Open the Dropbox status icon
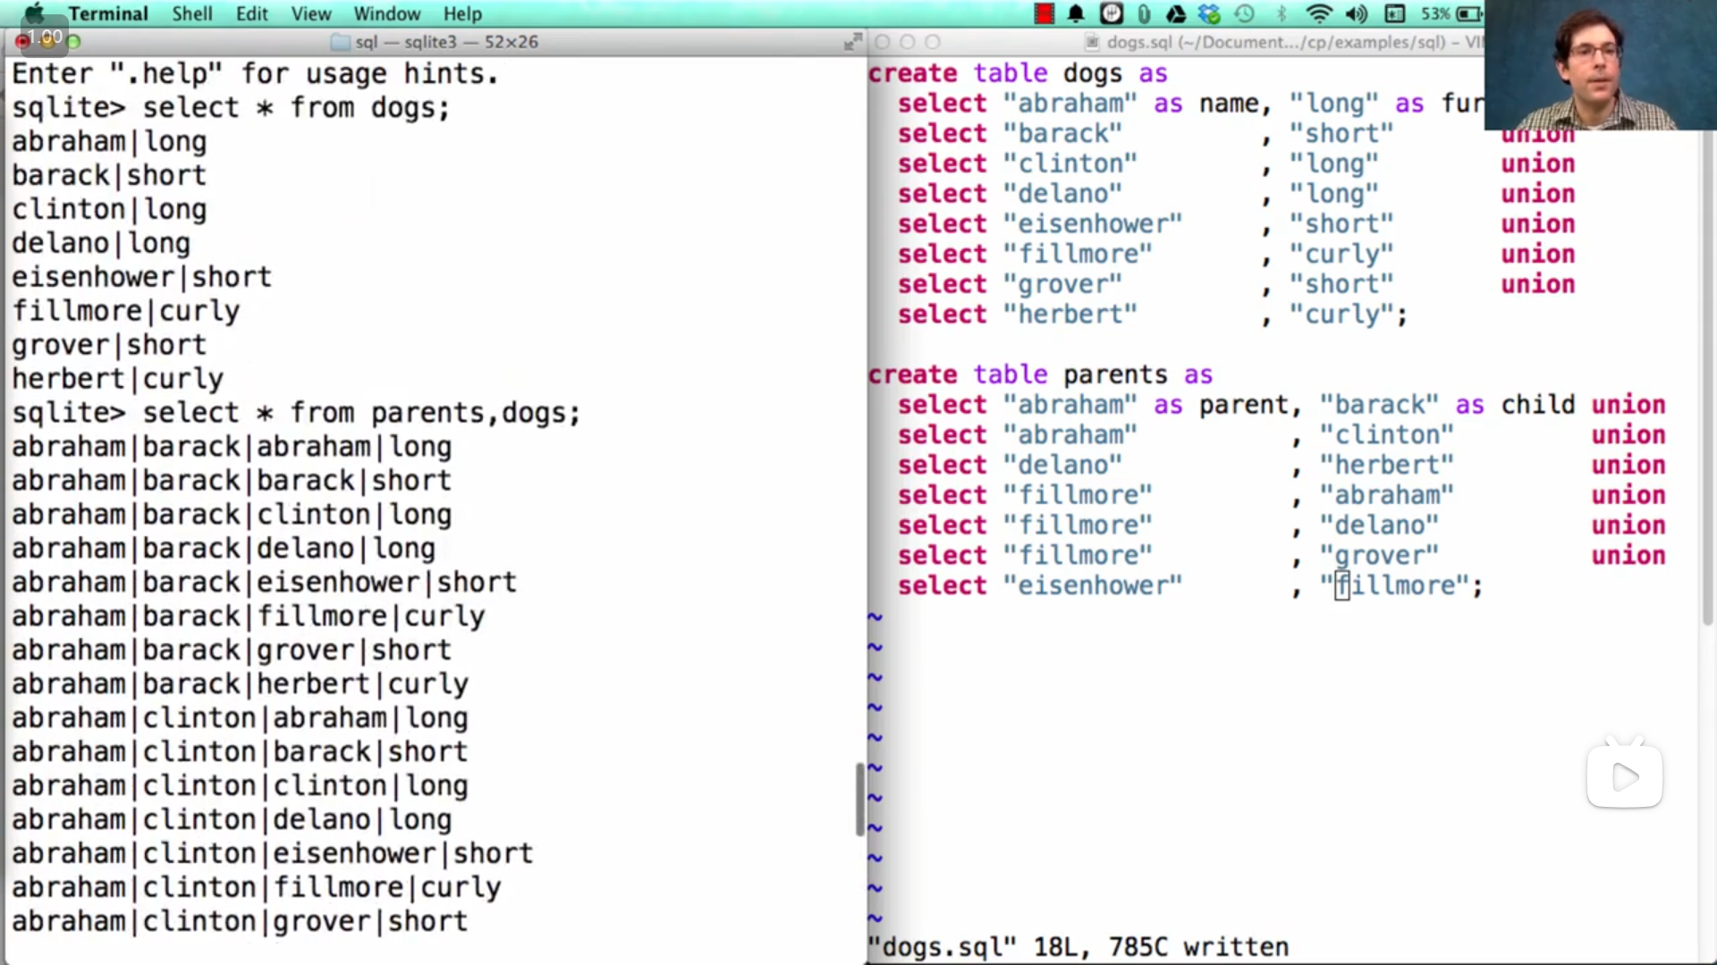The image size is (1717, 965). [x=1209, y=13]
